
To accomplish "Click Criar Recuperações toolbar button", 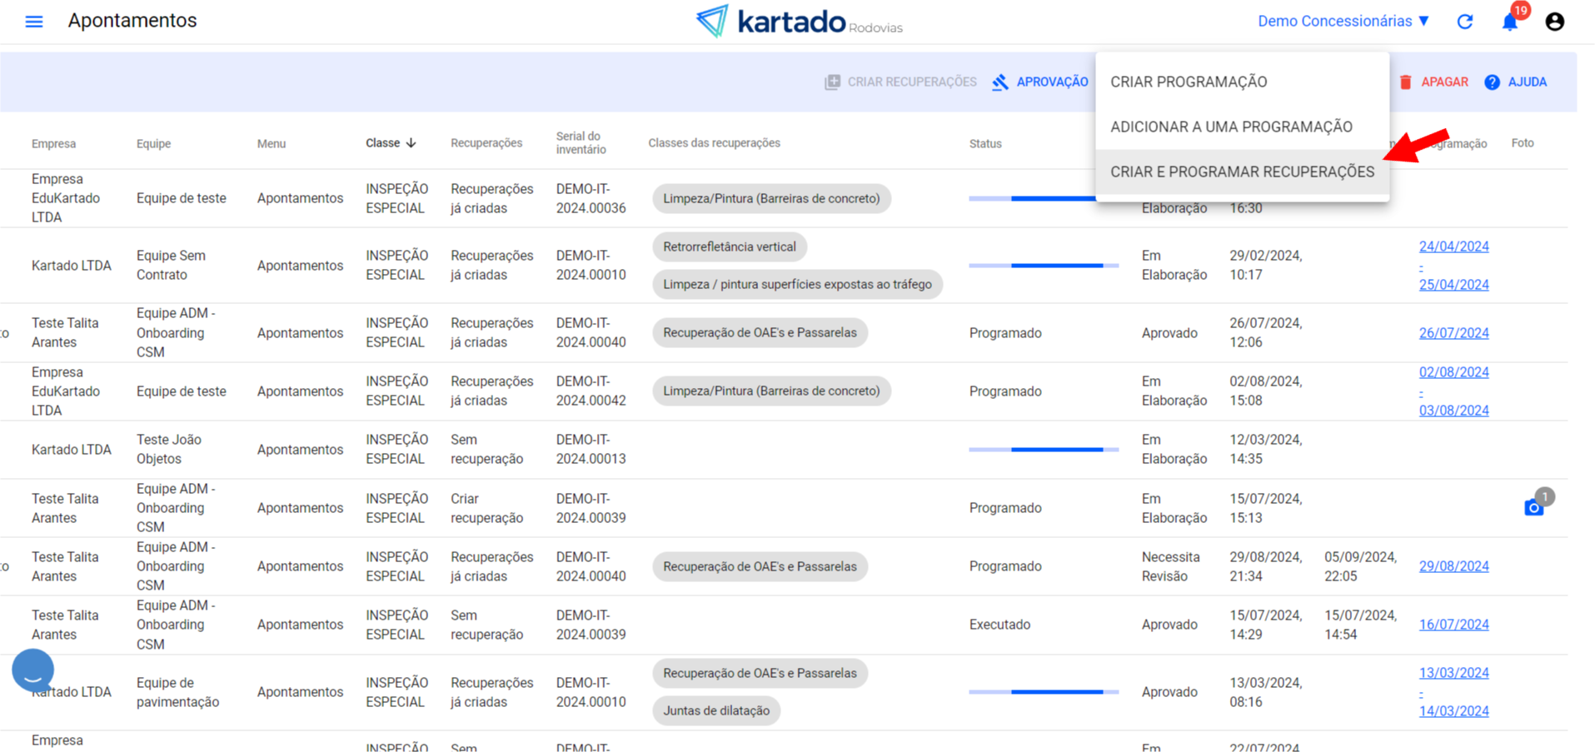I will (x=900, y=82).
